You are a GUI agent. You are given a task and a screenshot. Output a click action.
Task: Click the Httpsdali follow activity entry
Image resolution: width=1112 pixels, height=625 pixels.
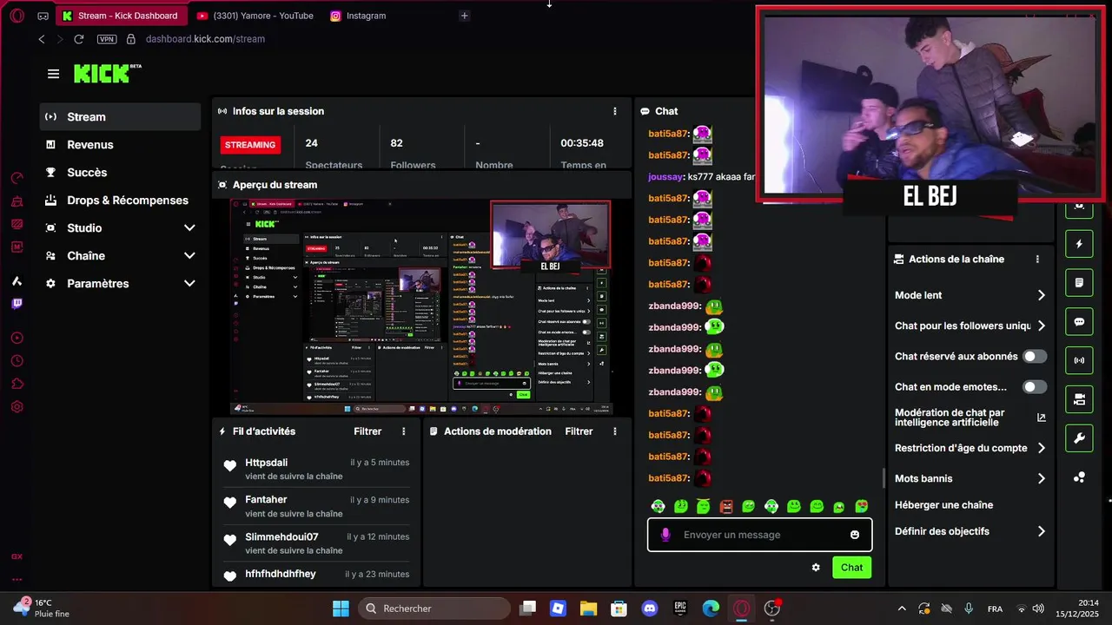point(314,469)
